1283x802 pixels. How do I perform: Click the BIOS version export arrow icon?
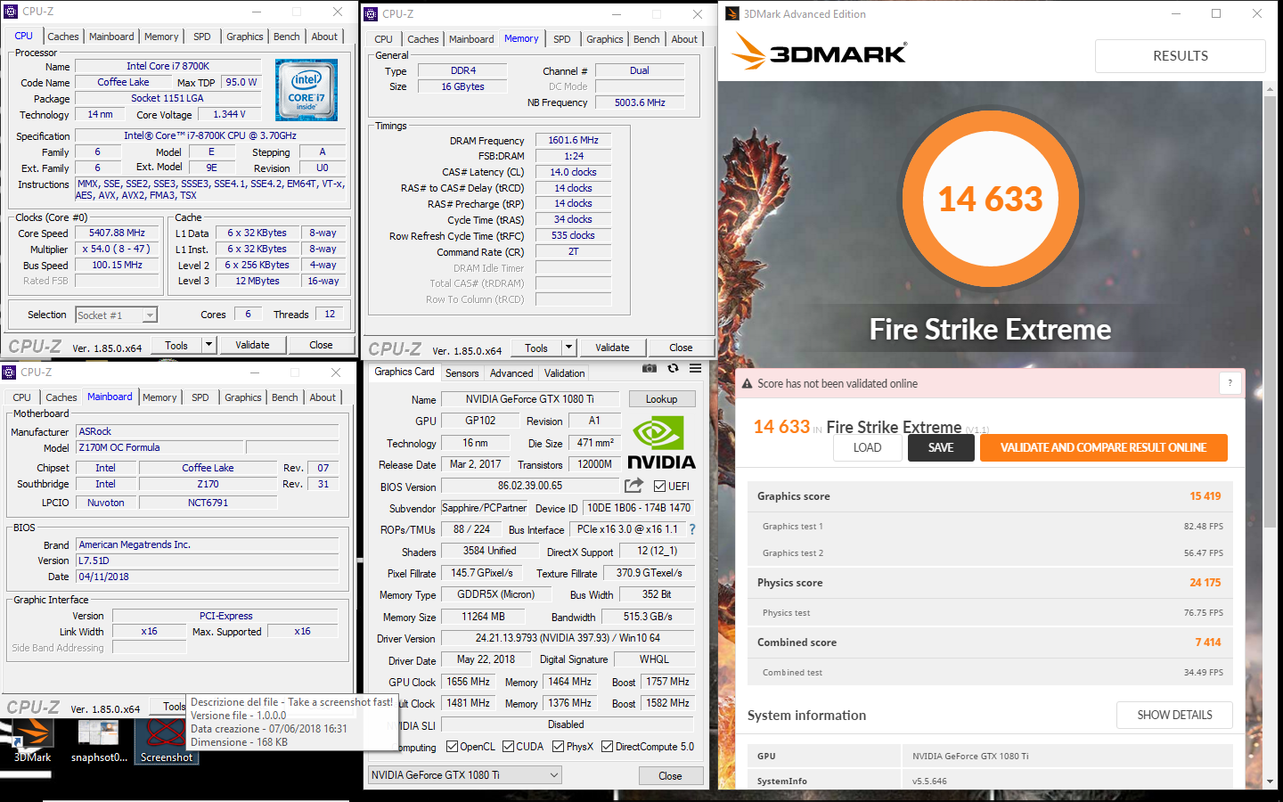[x=633, y=486]
